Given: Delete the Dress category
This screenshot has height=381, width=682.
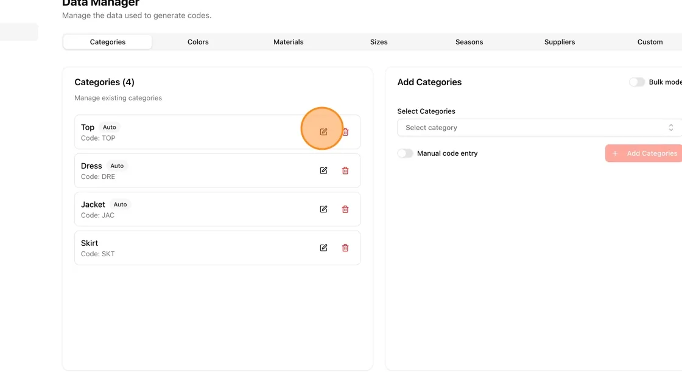Looking at the screenshot, I should click(x=345, y=170).
